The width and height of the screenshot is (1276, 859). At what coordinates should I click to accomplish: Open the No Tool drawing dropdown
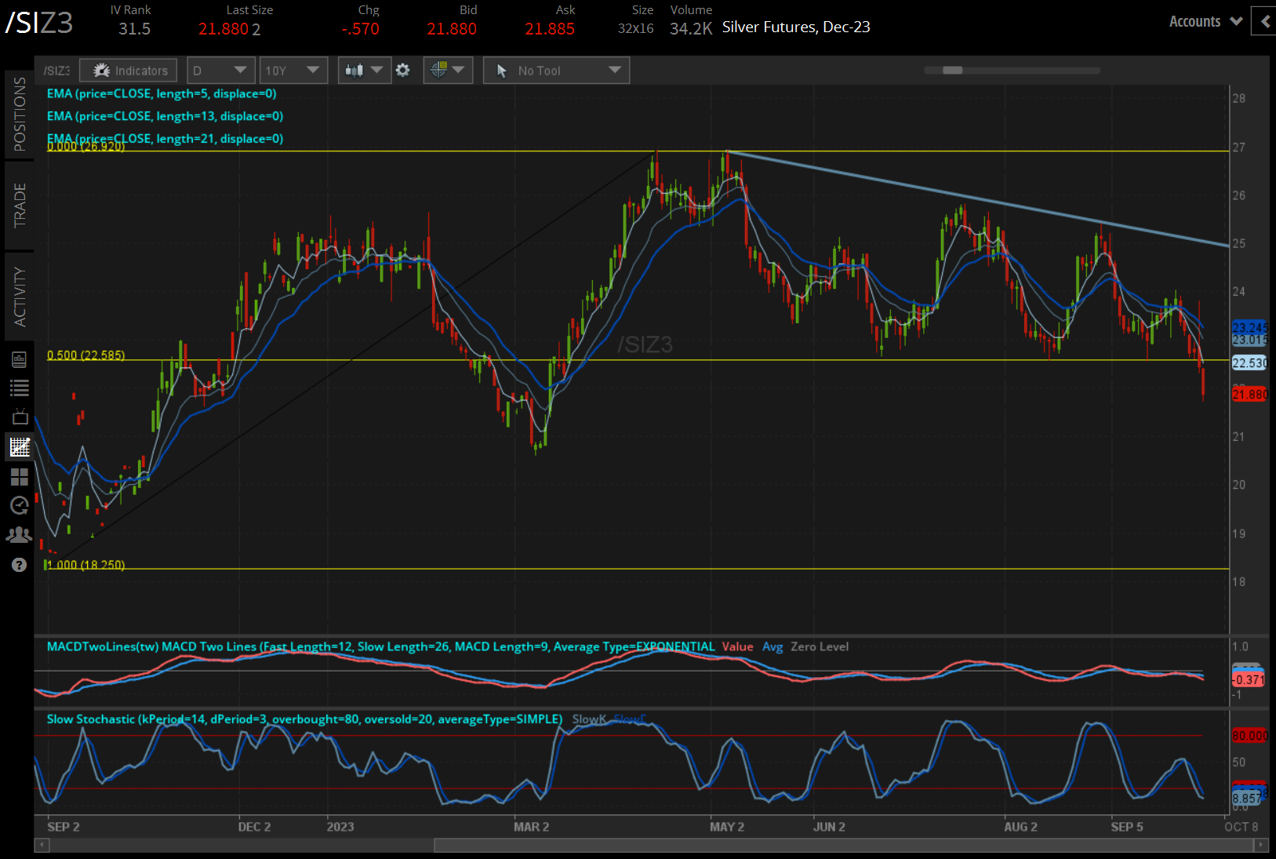[x=556, y=71]
